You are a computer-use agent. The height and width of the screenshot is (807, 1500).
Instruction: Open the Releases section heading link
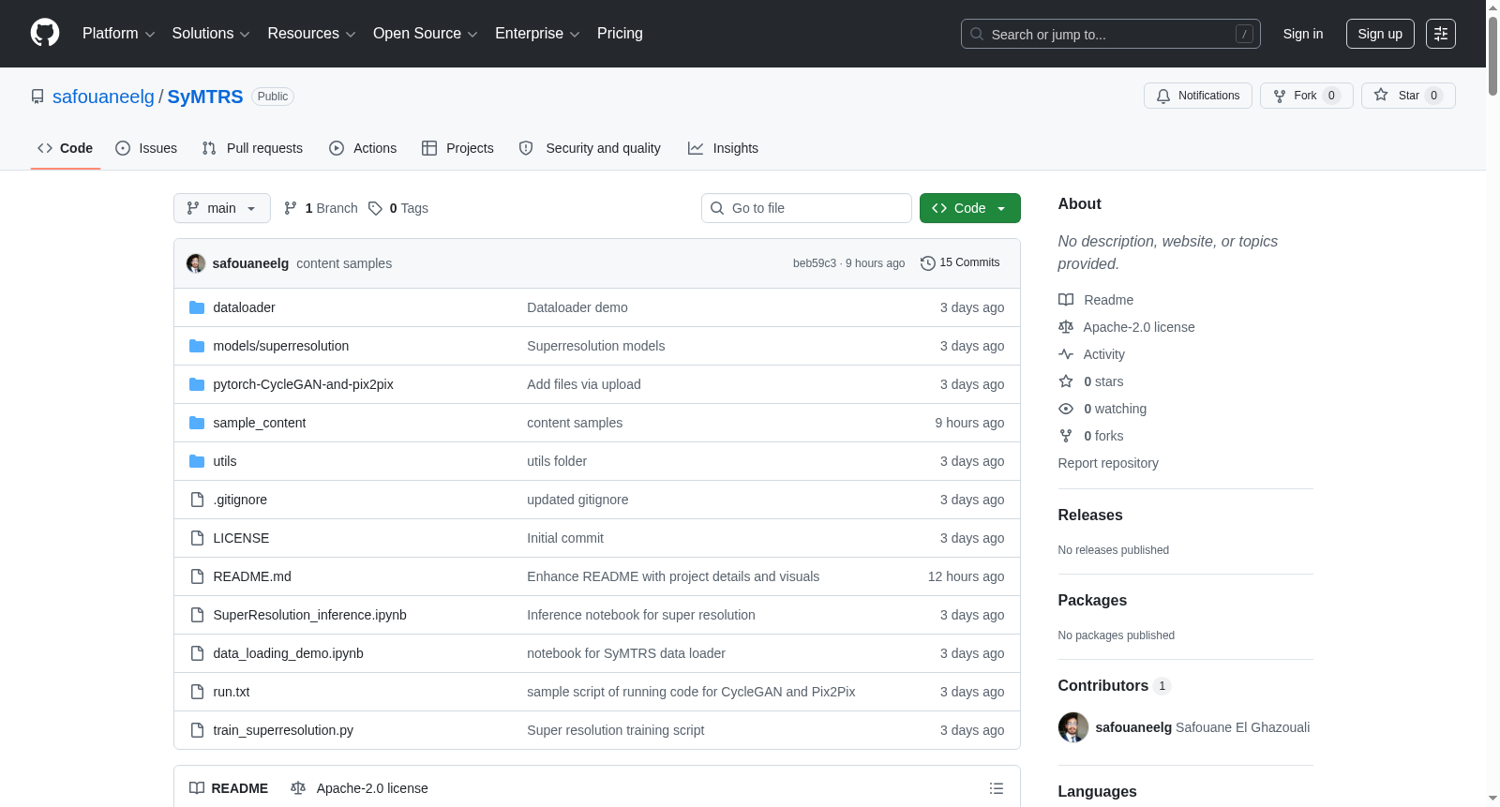tap(1090, 515)
